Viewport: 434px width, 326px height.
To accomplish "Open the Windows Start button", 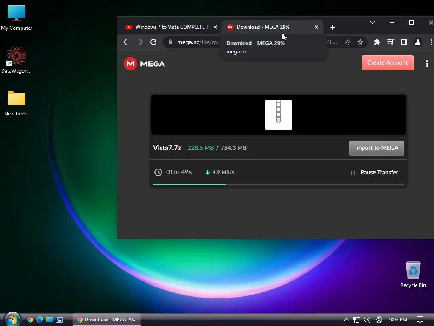I will (x=12, y=319).
